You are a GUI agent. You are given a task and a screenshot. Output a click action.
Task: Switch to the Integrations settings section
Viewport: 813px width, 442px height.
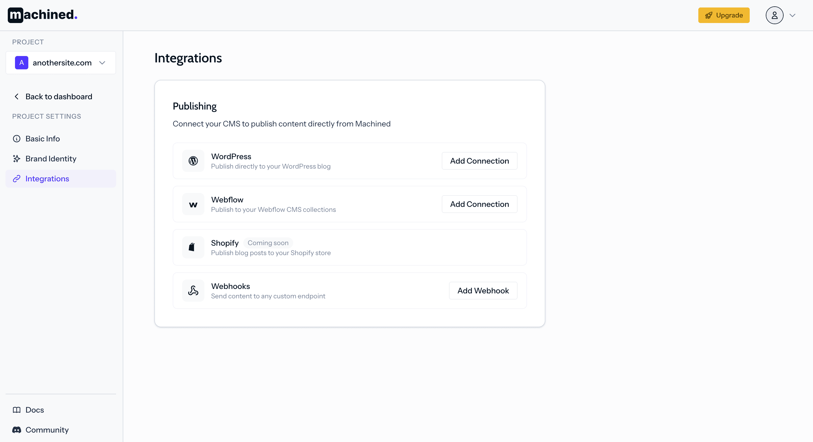click(x=47, y=179)
